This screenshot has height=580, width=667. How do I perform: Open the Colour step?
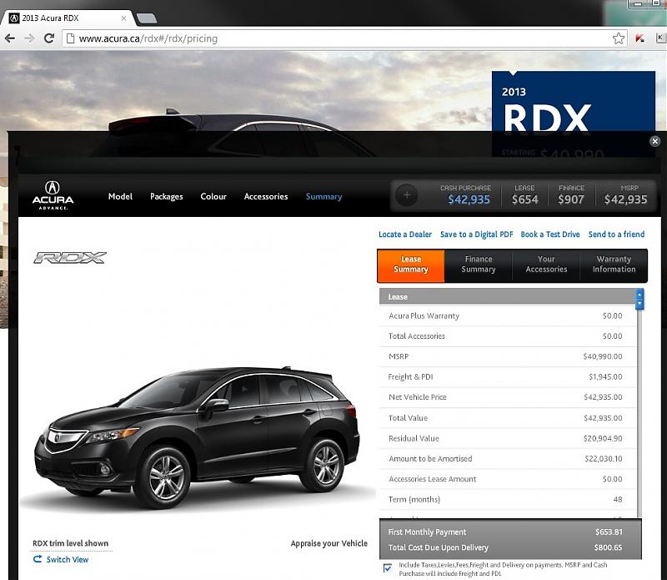pos(213,196)
